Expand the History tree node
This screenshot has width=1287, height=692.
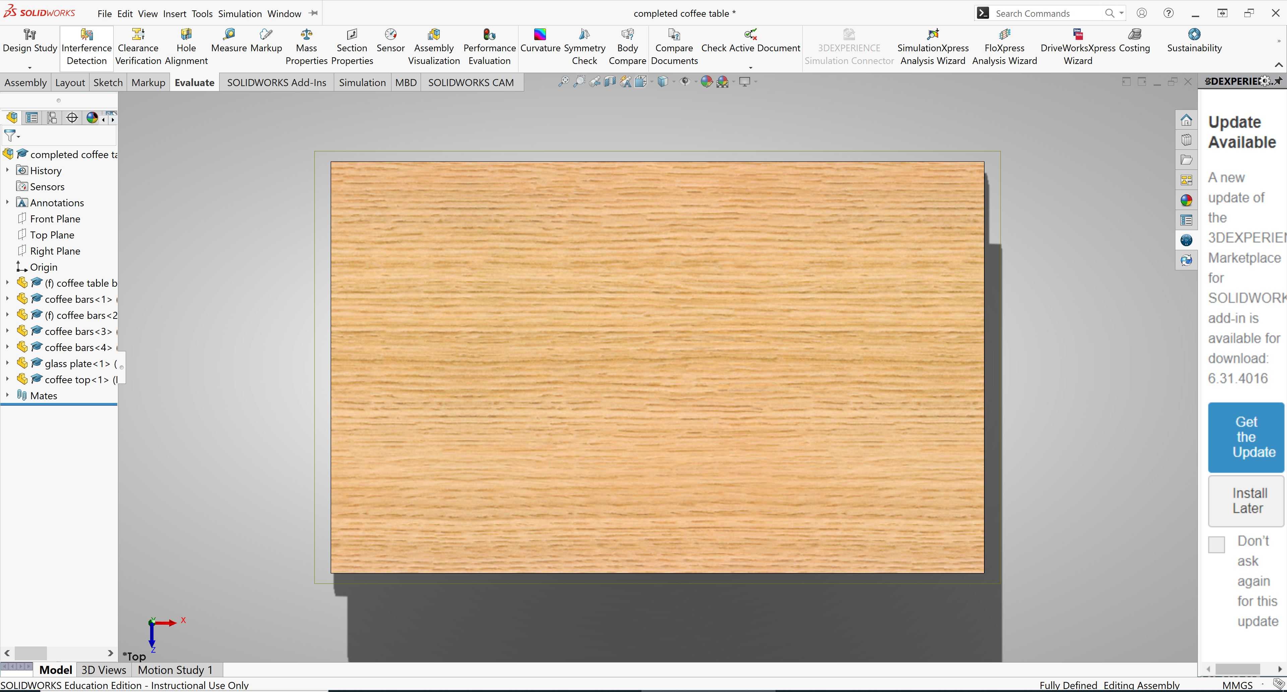[7, 170]
